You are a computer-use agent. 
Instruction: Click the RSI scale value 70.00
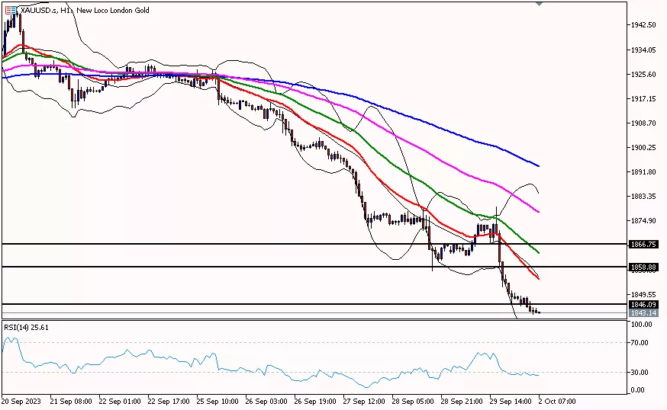pyautogui.click(x=640, y=342)
